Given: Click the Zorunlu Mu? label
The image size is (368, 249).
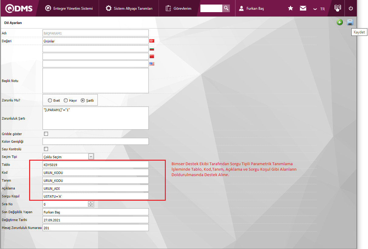Looking at the screenshot, I should (x=11, y=100).
